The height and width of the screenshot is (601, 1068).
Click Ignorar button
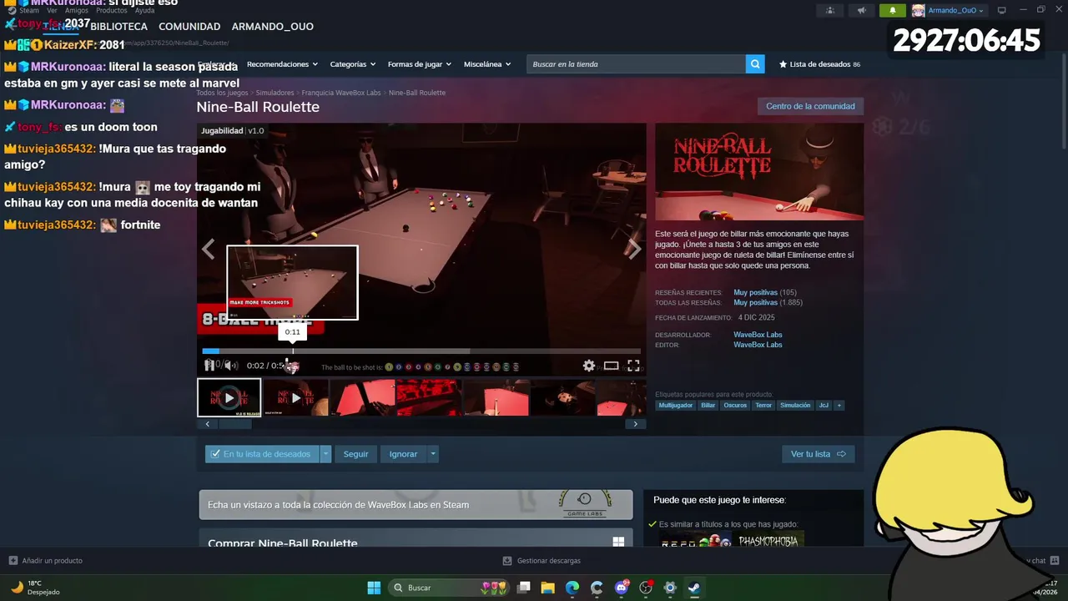pyautogui.click(x=403, y=454)
